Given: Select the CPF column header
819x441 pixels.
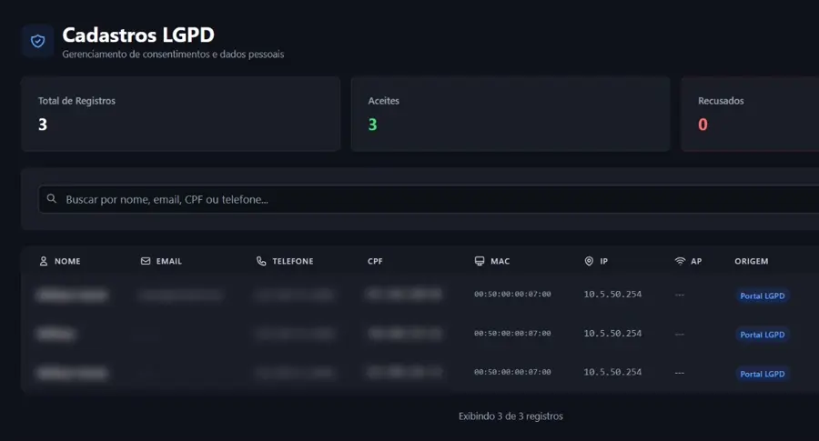Looking at the screenshot, I should point(375,261).
